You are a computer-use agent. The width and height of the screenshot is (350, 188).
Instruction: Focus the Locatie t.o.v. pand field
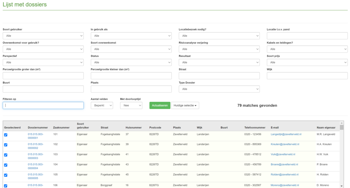pyautogui.click(x=307, y=36)
